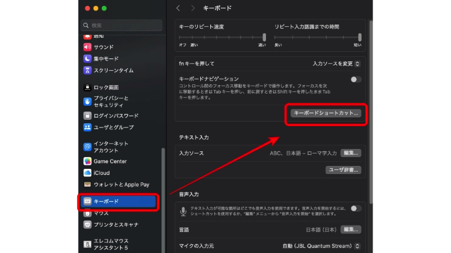Image resolution: width=451 pixels, height=253 pixels.
Task: Select the ロック画面 lock icon
Action: 87,87
